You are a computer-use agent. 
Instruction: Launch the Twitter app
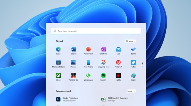[133, 62]
